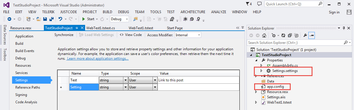354x110 pixels.
Task: Open the Access Modifier dropdown
Action: 188,35
